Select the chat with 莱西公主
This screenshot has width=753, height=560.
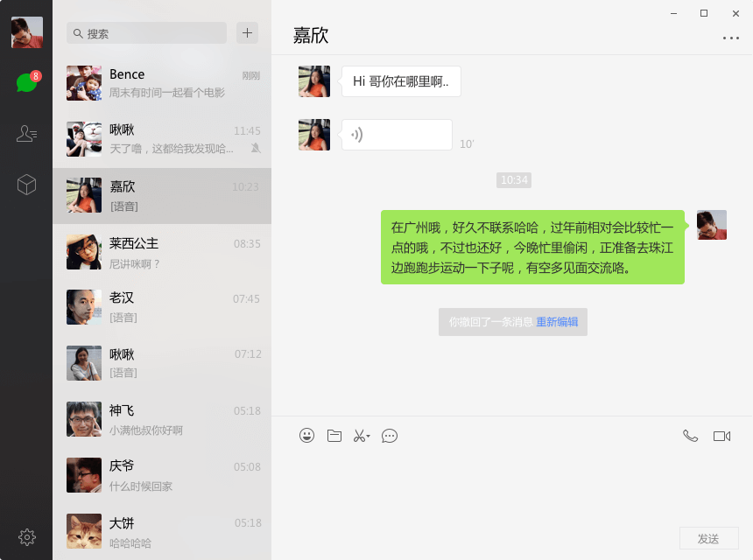click(x=162, y=251)
